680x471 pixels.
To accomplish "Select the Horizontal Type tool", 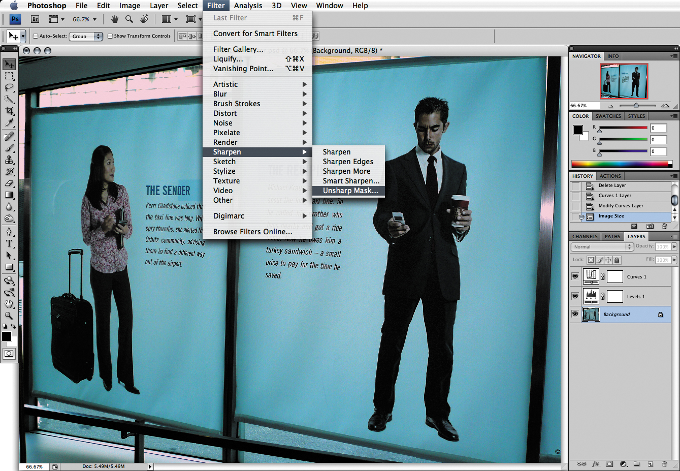I will (x=9, y=243).
